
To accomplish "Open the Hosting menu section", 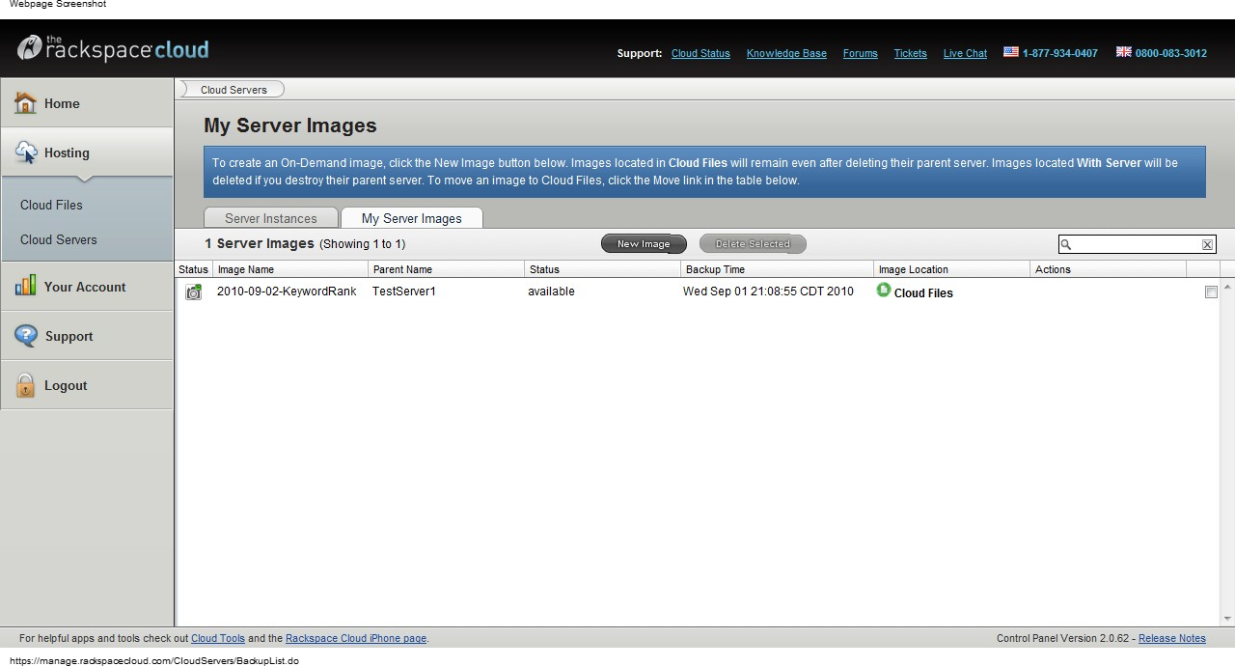I will click(87, 153).
